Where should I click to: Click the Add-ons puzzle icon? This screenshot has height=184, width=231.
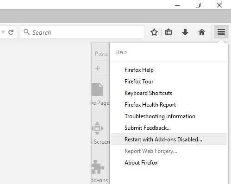[98, 167]
